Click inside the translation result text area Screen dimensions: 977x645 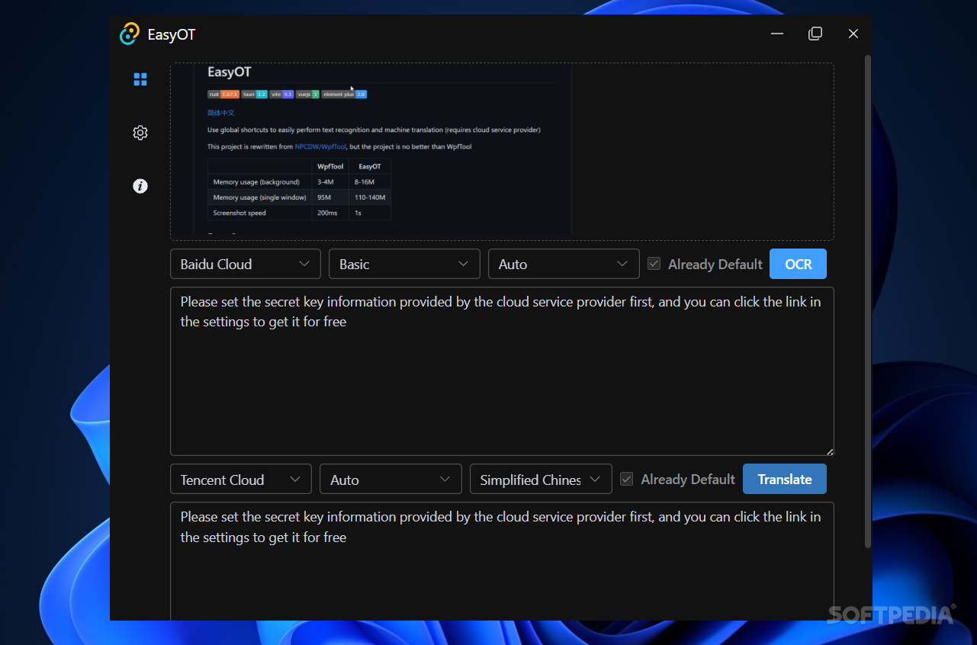click(502, 561)
